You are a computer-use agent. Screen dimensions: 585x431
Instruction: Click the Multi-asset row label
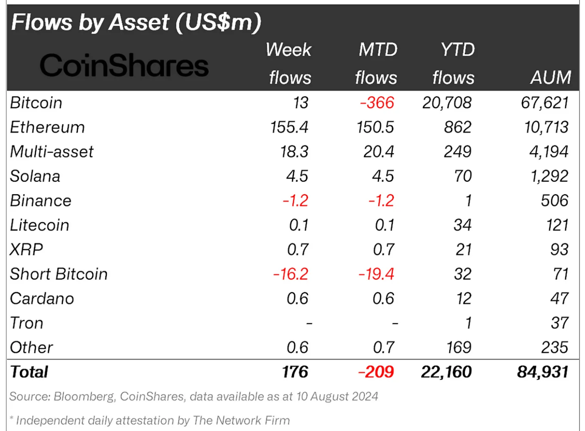pos(51,152)
